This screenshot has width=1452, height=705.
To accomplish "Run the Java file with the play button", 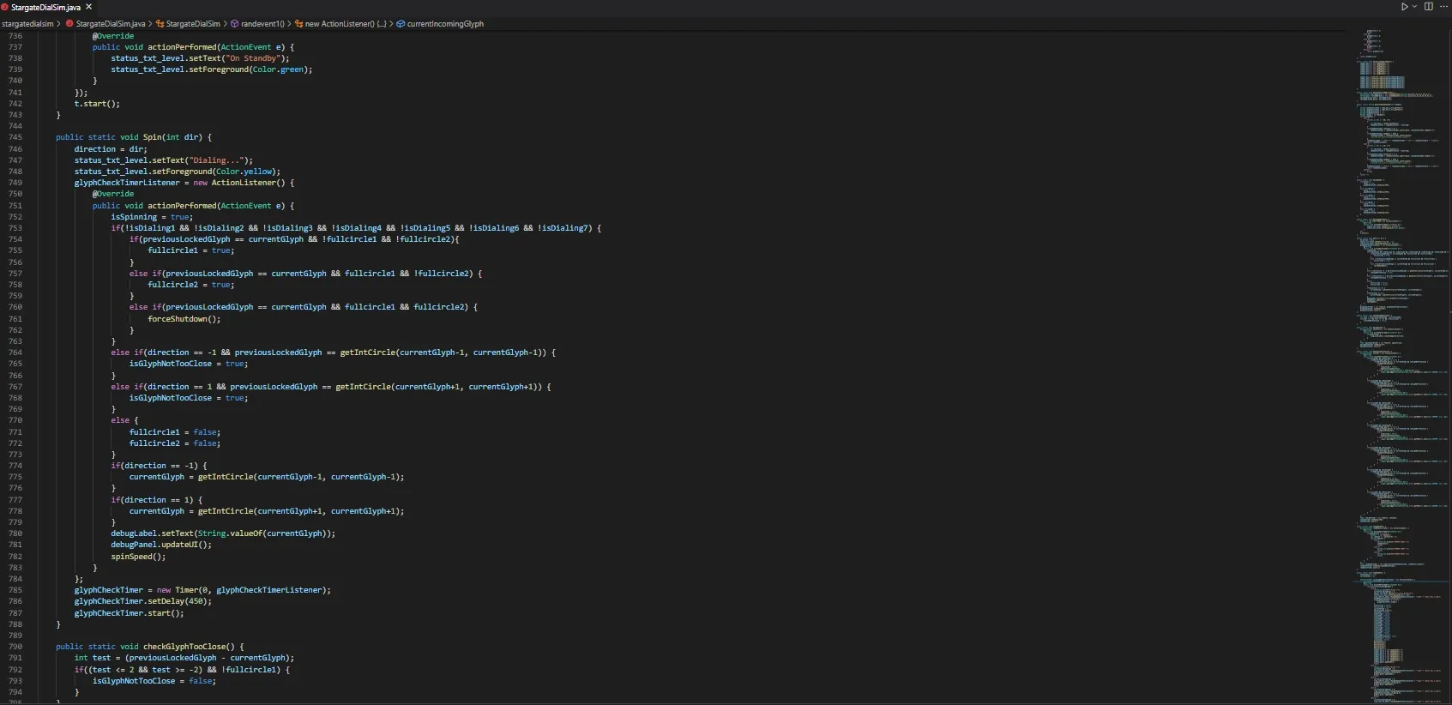I will tap(1404, 7).
